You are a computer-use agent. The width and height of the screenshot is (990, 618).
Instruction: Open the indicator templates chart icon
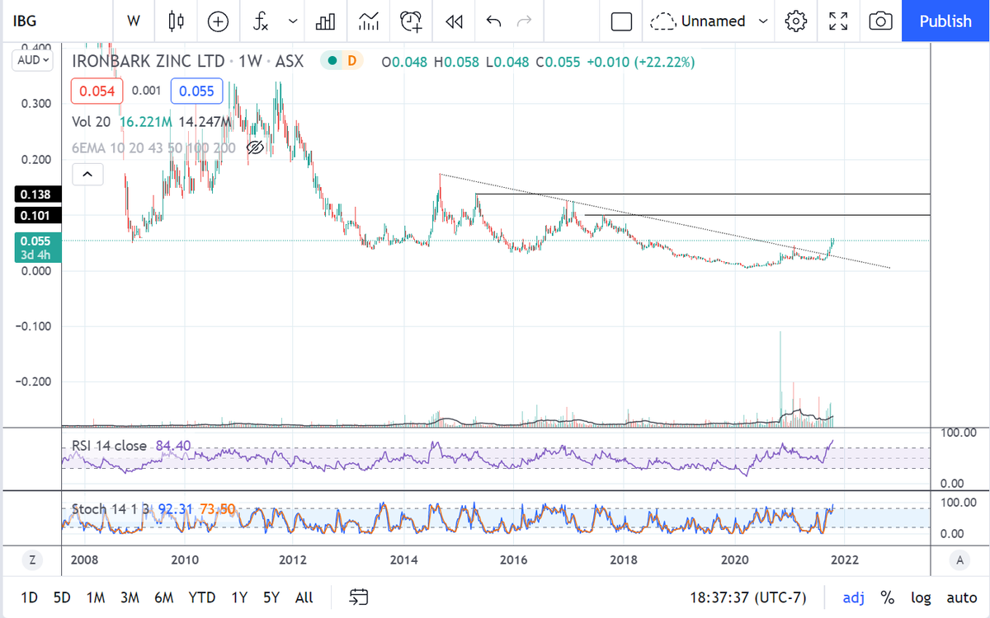[x=368, y=21]
